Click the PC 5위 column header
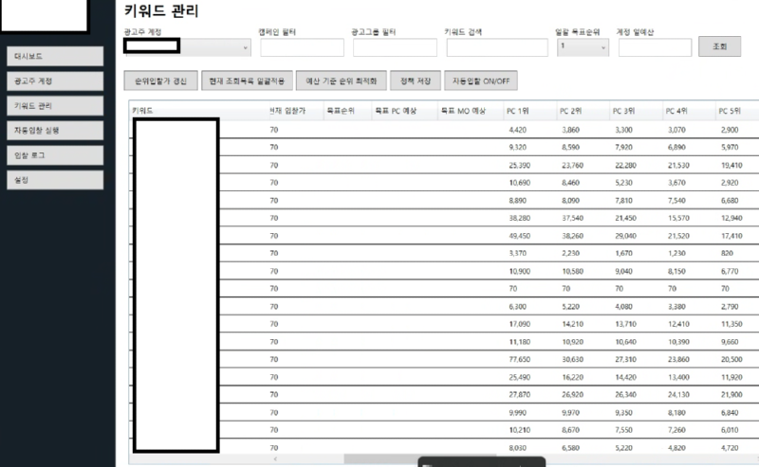The height and width of the screenshot is (467, 759). [737, 111]
